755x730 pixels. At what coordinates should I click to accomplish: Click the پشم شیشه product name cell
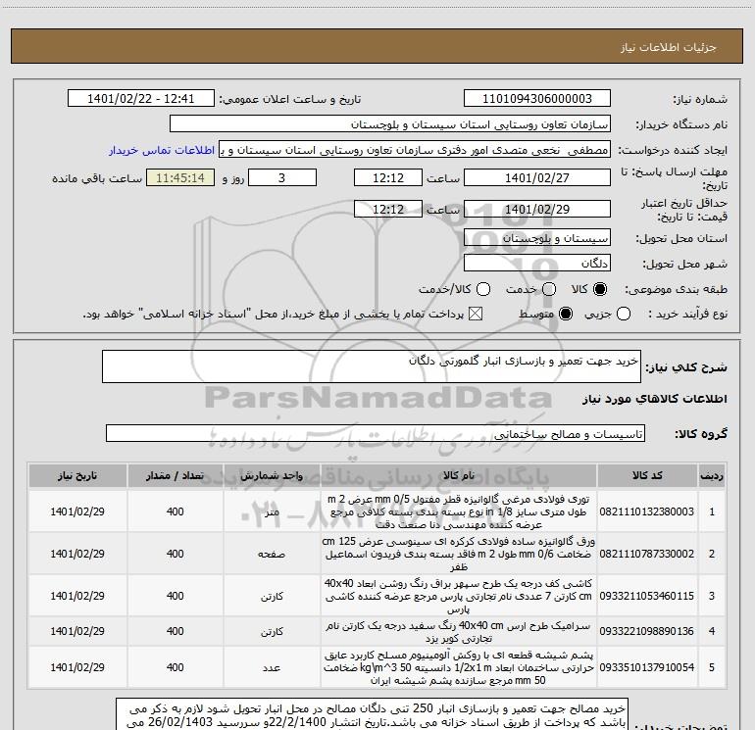click(459, 667)
